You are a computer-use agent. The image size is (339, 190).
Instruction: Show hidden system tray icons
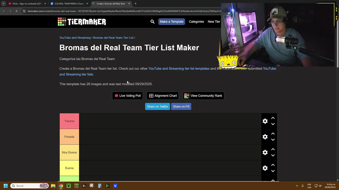(x=297, y=186)
